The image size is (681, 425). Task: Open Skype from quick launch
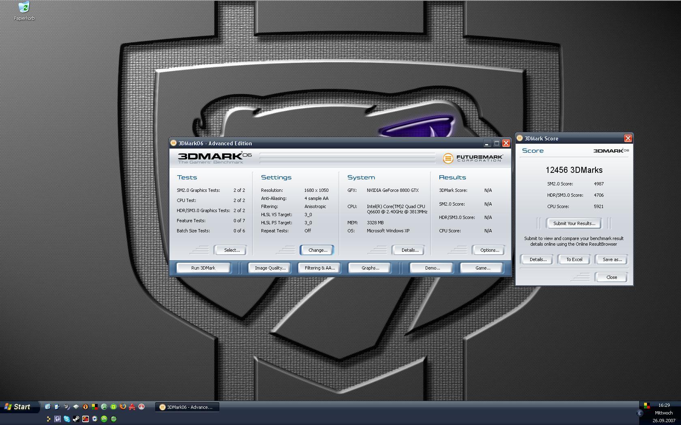[66, 419]
